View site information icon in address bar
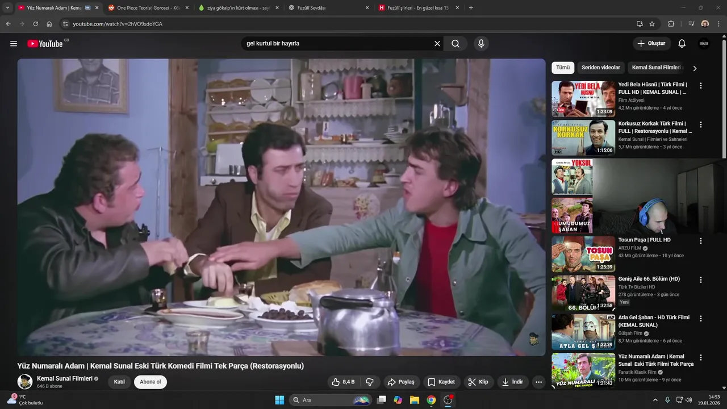The image size is (727, 409). click(65, 24)
